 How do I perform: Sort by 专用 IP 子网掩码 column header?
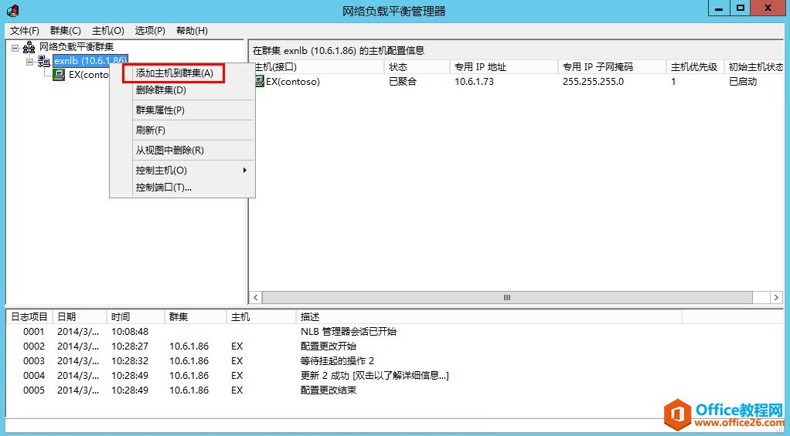pos(612,67)
